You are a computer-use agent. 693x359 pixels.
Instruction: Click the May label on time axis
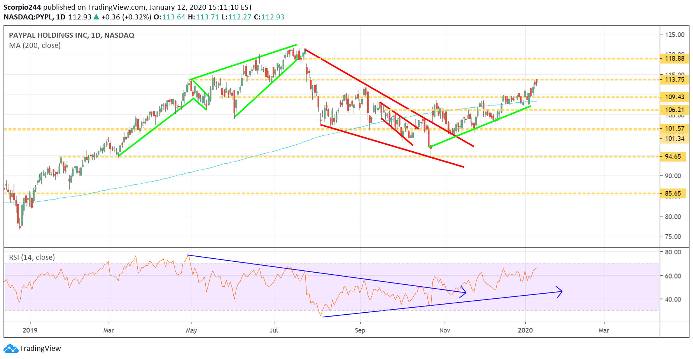(x=191, y=330)
